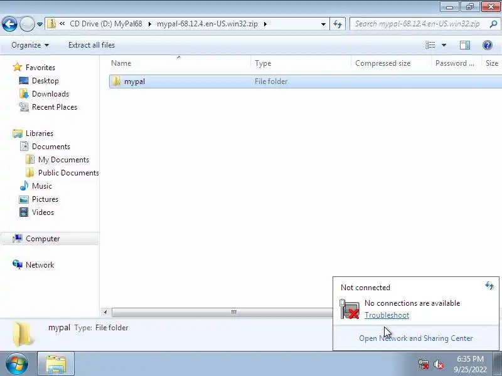Open the Videos library
The image size is (502, 376).
43,212
